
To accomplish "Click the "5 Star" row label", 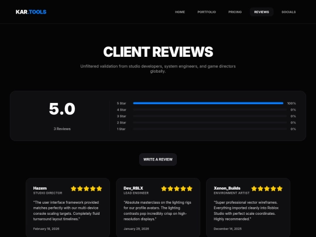I will [122, 103].
